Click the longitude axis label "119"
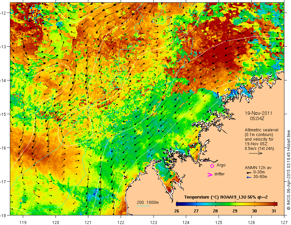Image resolution: width=291 pixels, height=225 pixels. [23, 222]
